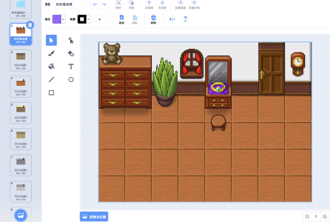
Task: Click the purple fill color swatch
Action: (x=57, y=19)
